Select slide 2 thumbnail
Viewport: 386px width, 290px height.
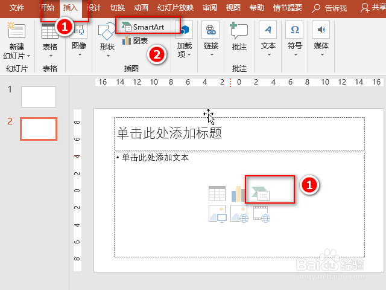[39, 129]
